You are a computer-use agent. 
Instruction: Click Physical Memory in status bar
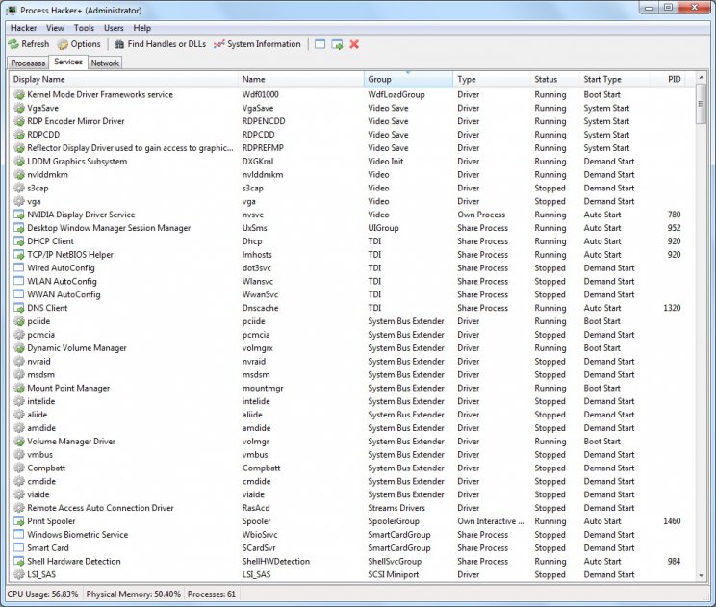[134, 594]
